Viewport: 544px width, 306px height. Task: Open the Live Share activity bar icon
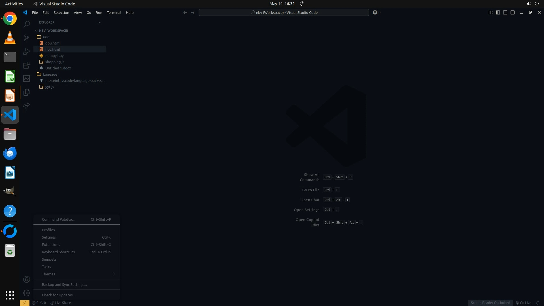[x=27, y=106]
